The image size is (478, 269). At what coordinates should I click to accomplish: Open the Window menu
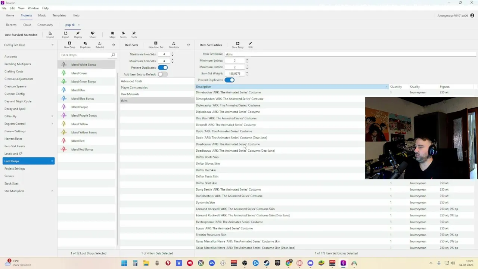(33, 8)
